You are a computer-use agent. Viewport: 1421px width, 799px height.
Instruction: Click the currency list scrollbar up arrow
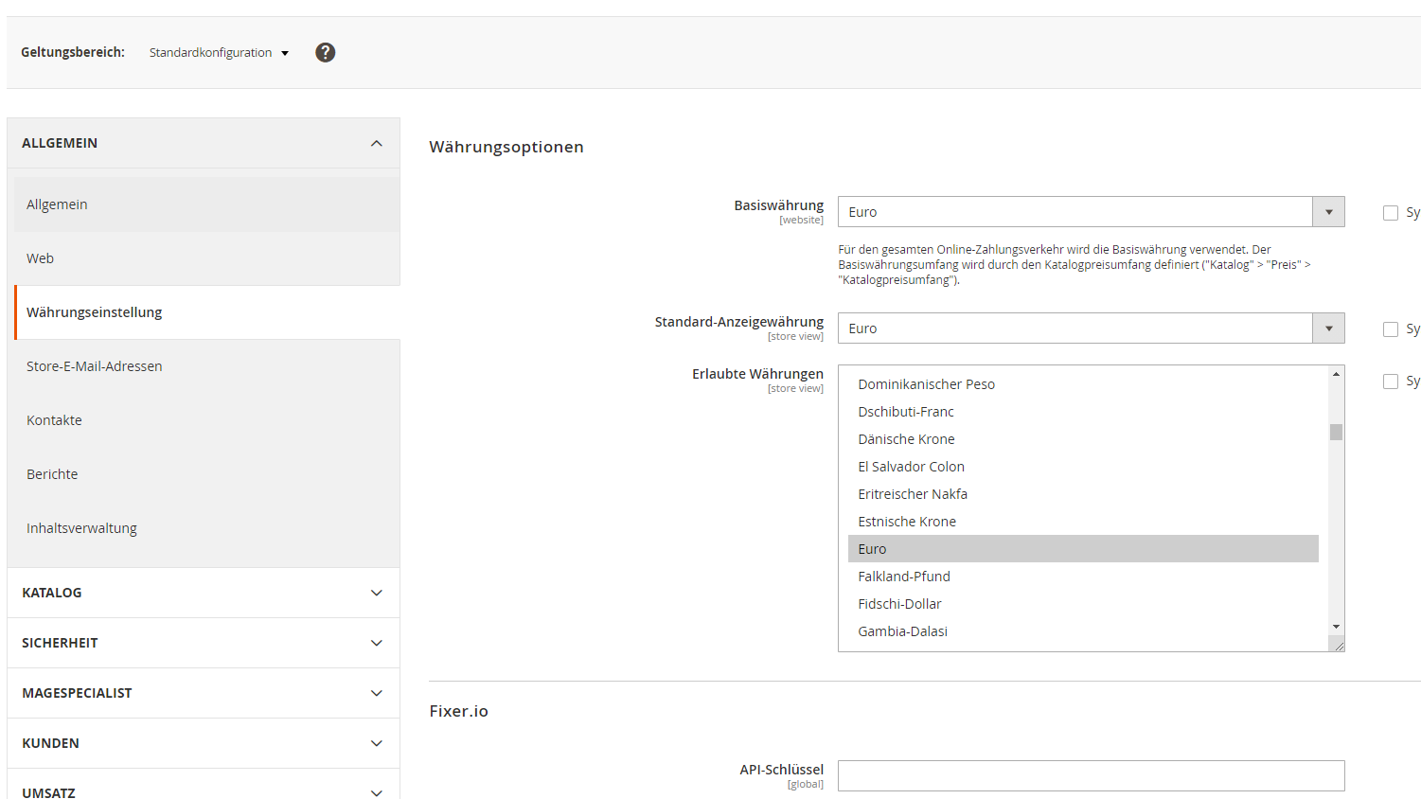1336,373
